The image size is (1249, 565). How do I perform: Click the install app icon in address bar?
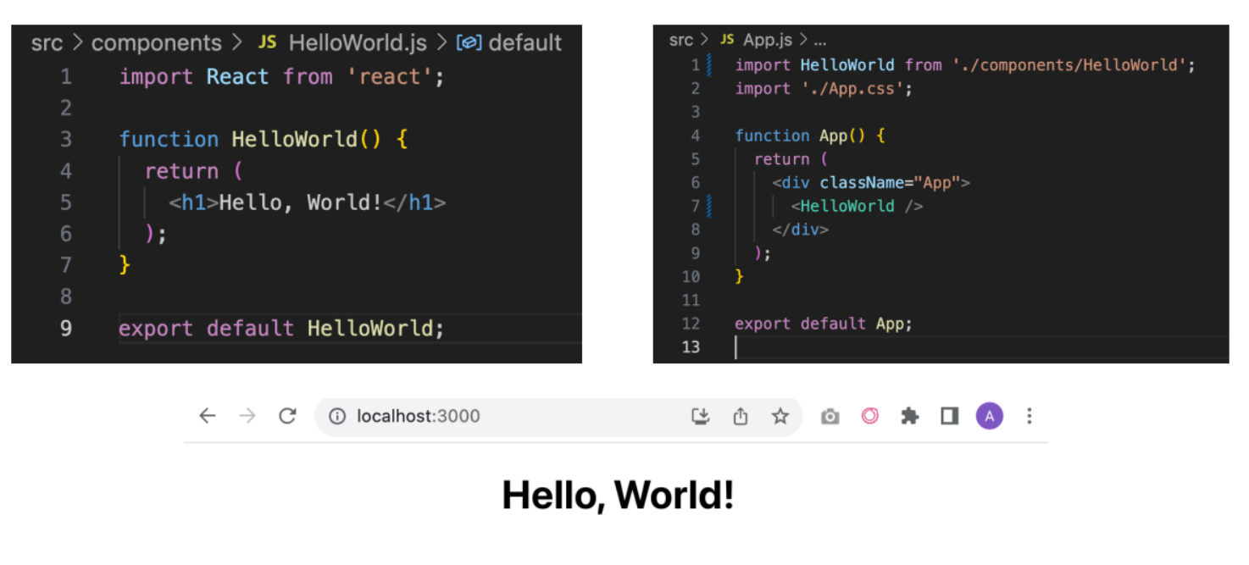(700, 416)
